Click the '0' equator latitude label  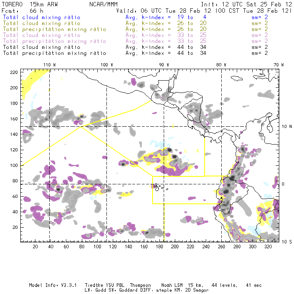click(283, 184)
